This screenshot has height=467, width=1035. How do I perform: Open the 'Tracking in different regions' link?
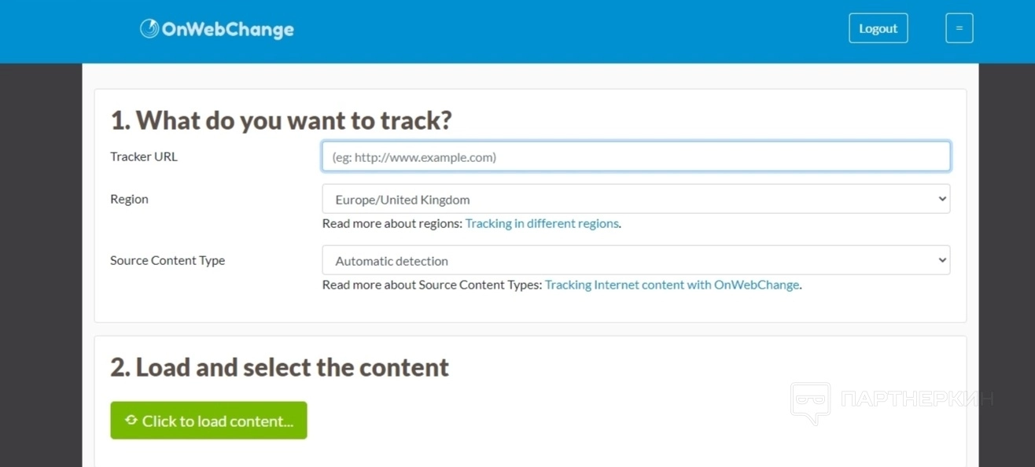542,223
